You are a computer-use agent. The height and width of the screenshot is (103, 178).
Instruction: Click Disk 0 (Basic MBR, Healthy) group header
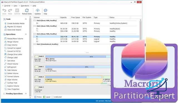(x=46, y=21)
